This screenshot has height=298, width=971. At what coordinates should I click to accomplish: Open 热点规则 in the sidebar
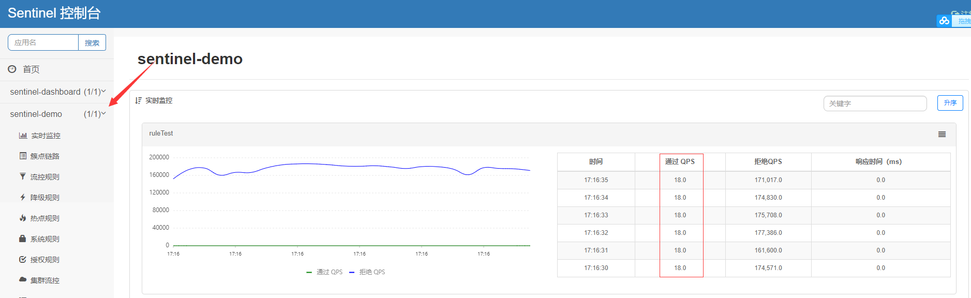point(45,218)
